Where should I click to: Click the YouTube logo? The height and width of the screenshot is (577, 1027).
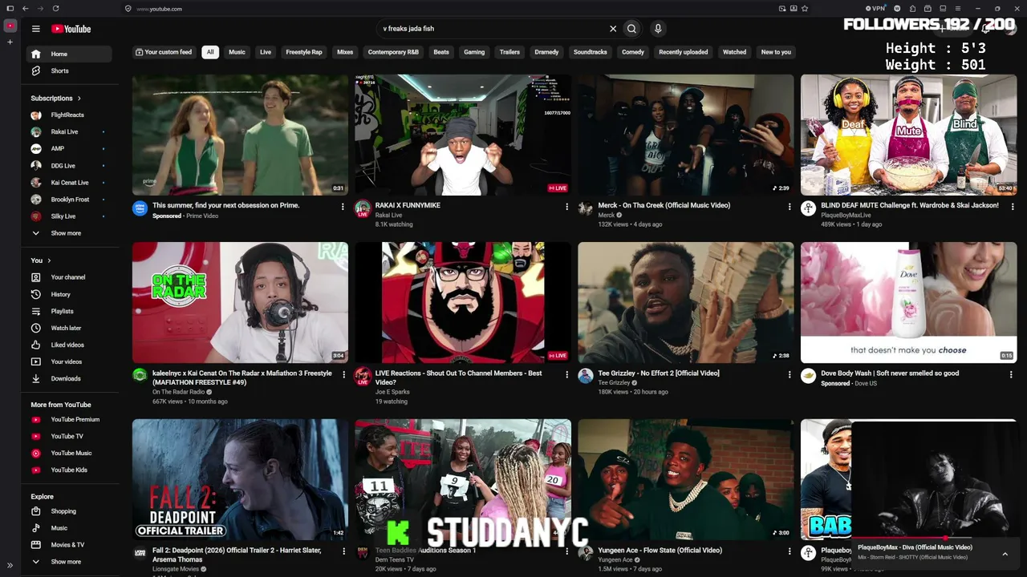[x=71, y=29]
